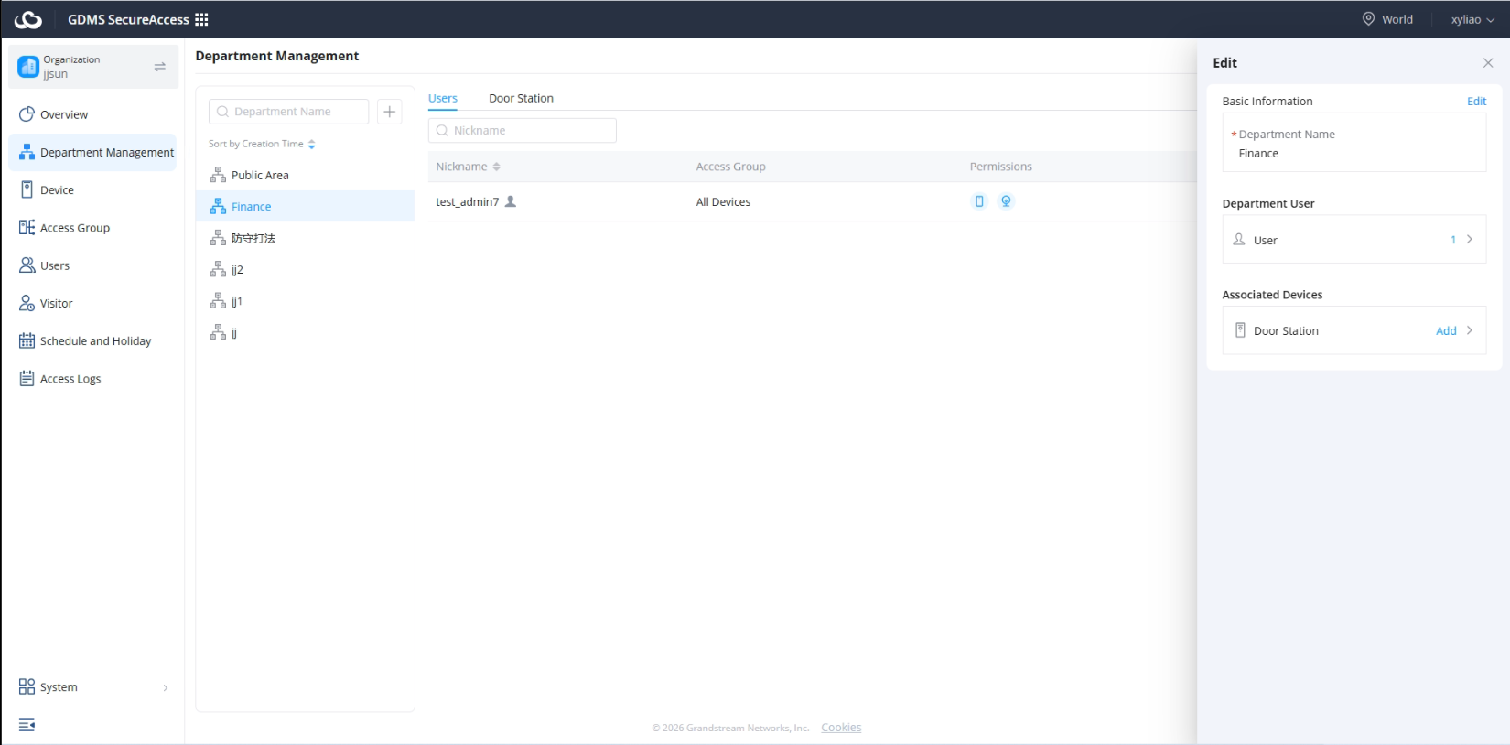Select the 防守打法 department
Image resolution: width=1510 pixels, height=745 pixels.
coord(305,238)
